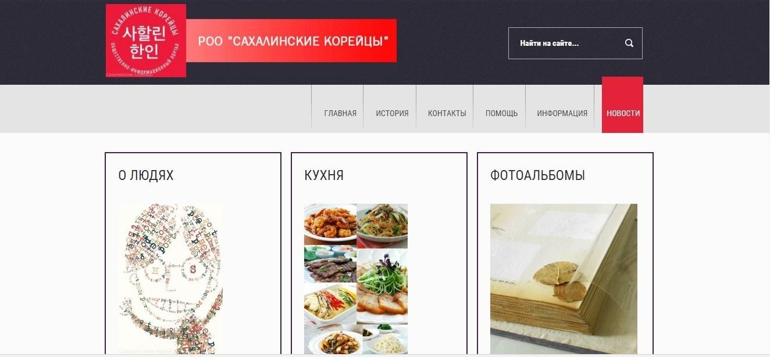The image size is (770, 357).
Task: Open the КУХНЯ section heading
Action: (324, 175)
